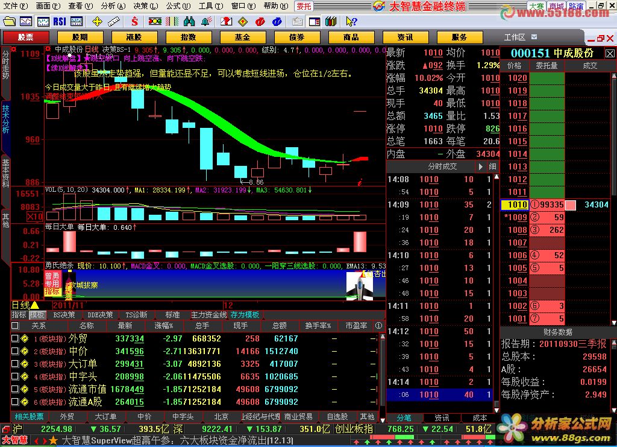Toggle the X10 volume scale box
The width and height of the screenshot is (617, 447).
34,217
